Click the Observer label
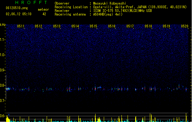 click(x=62, y=3)
